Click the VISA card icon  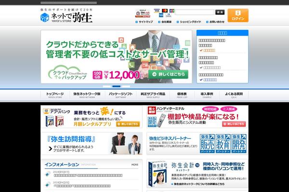tap(157, 11)
